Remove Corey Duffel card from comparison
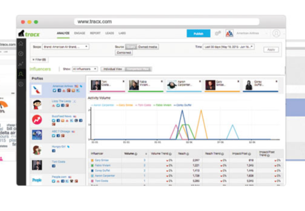 coord(276,81)
